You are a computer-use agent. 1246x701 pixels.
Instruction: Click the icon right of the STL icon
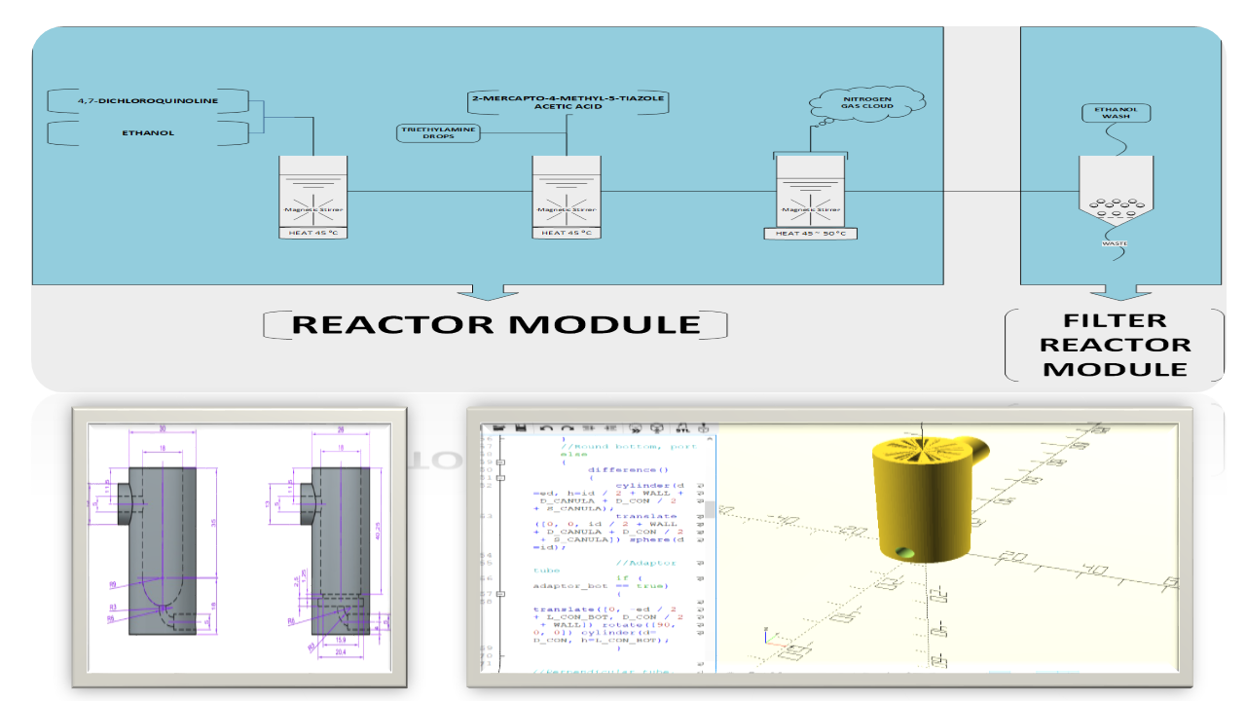coord(701,427)
